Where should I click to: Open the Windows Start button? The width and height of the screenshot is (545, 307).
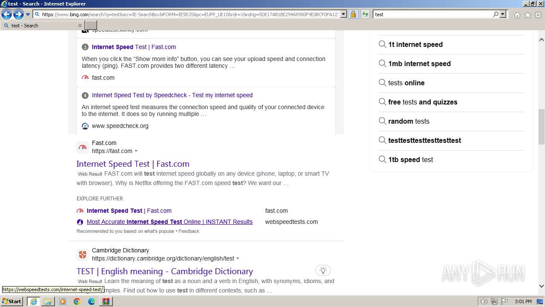[x=12, y=301]
